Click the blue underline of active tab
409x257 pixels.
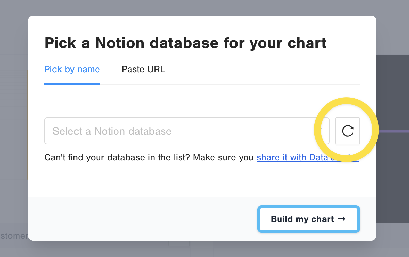coord(72,84)
